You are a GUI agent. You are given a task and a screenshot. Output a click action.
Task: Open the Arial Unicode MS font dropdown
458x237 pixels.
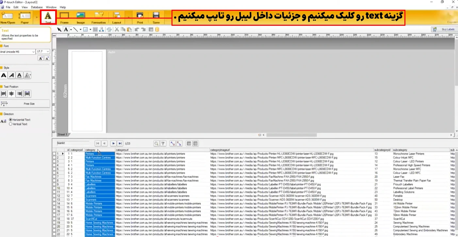pos(33,52)
